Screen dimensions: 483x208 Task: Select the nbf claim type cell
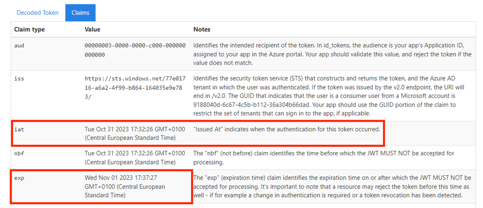(x=19, y=153)
